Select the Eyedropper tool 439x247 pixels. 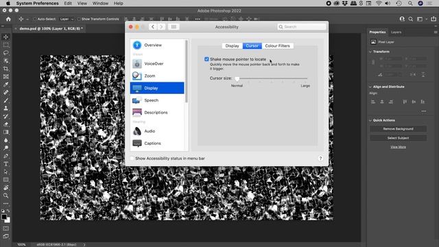pos(6,84)
